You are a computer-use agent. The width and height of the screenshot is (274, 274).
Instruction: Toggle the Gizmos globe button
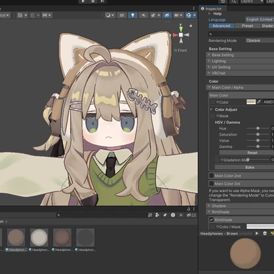point(189,15)
